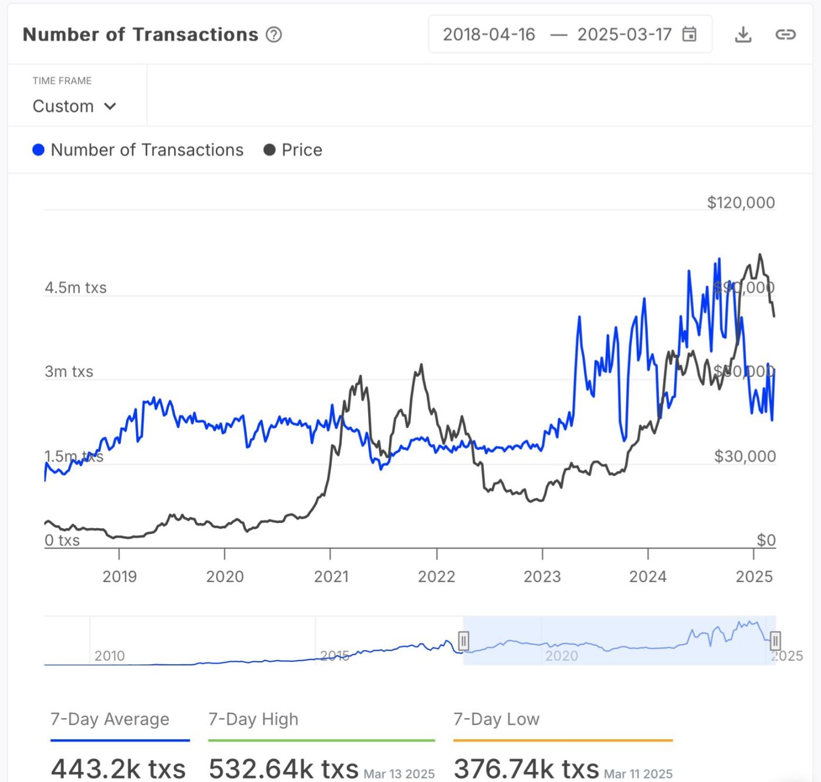Click the end date 2025-03-17
The image size is (821, 782).
pos(624,35)
